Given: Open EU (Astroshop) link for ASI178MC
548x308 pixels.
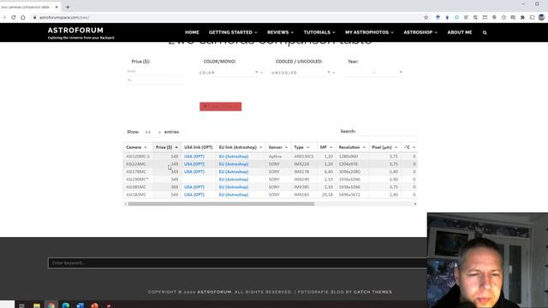Looking at the screenshot, I should coord(234,172).
